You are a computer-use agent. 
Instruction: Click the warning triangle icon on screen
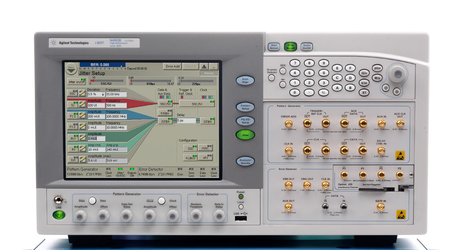click(204, 67)
